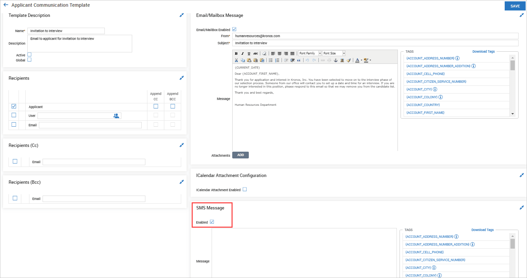The image size is (527, 278).
Task: Click Download Tags in SMS Message section
Action: coord(482,230)
